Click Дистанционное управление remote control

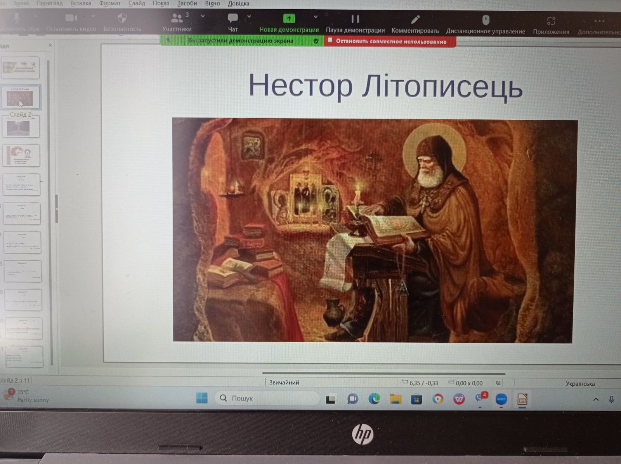tap(486, 20)
